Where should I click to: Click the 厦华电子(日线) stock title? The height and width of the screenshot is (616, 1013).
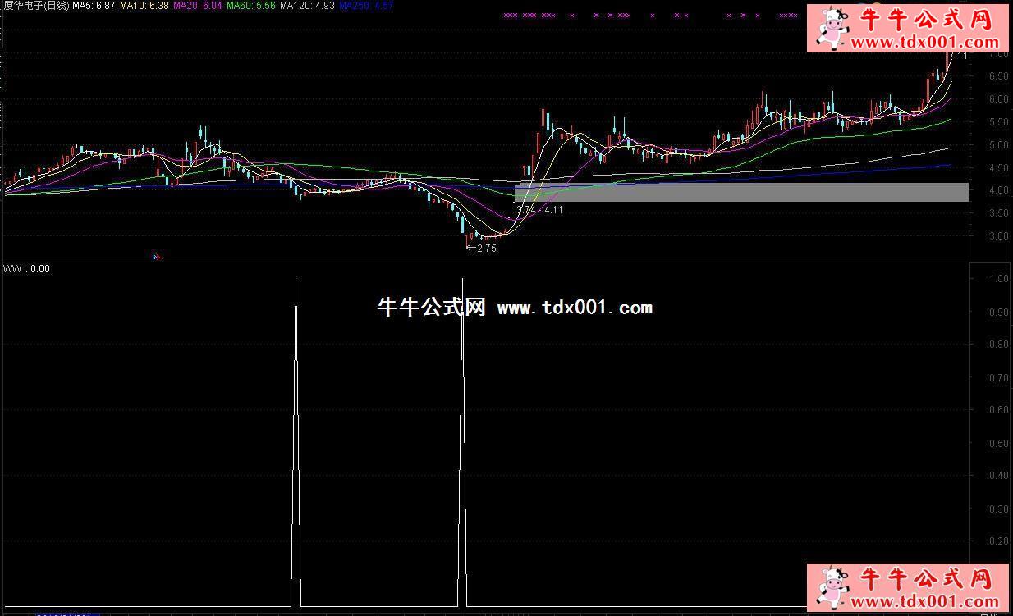click(34, 6)
